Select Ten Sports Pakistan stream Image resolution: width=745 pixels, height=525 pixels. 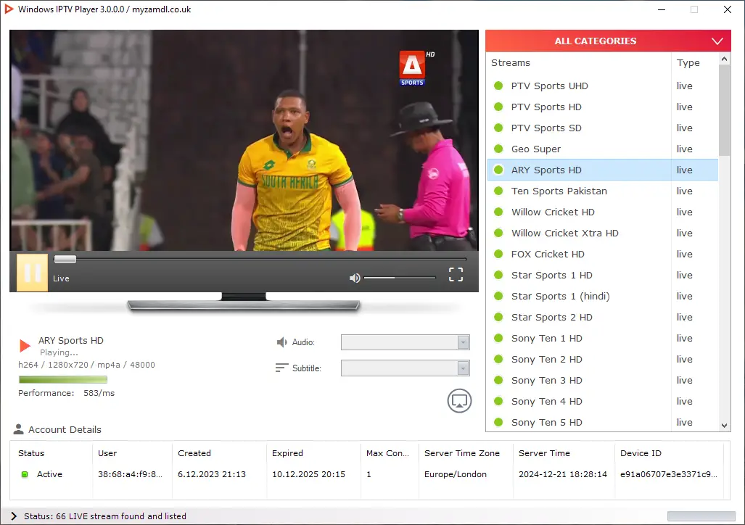tap(603, 191)
